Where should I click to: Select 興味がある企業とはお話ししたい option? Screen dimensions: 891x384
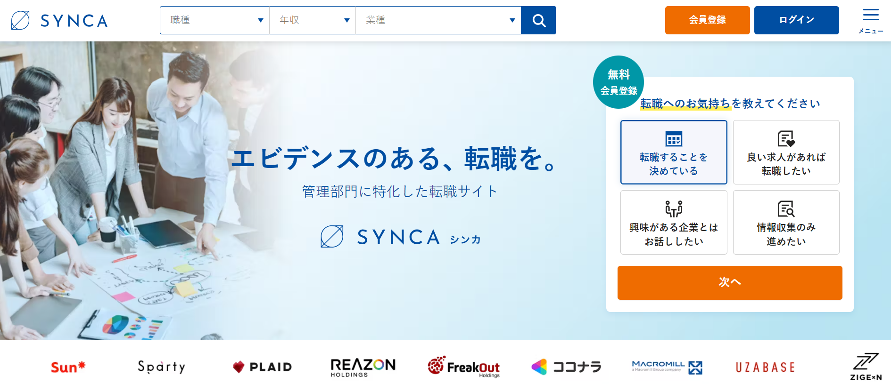[674, 222]
